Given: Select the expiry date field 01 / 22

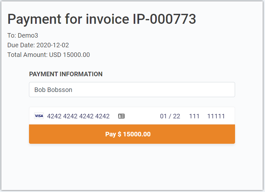Looking at the screenshot, I should 170,116.
